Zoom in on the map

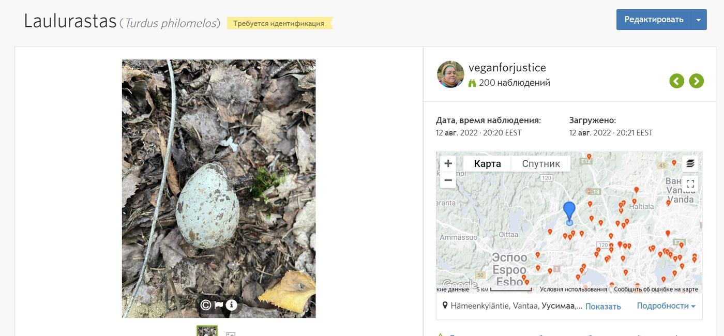448,164
